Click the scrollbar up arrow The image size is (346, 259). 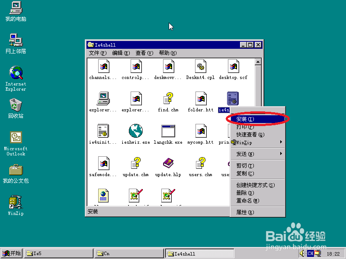(258, 62)
